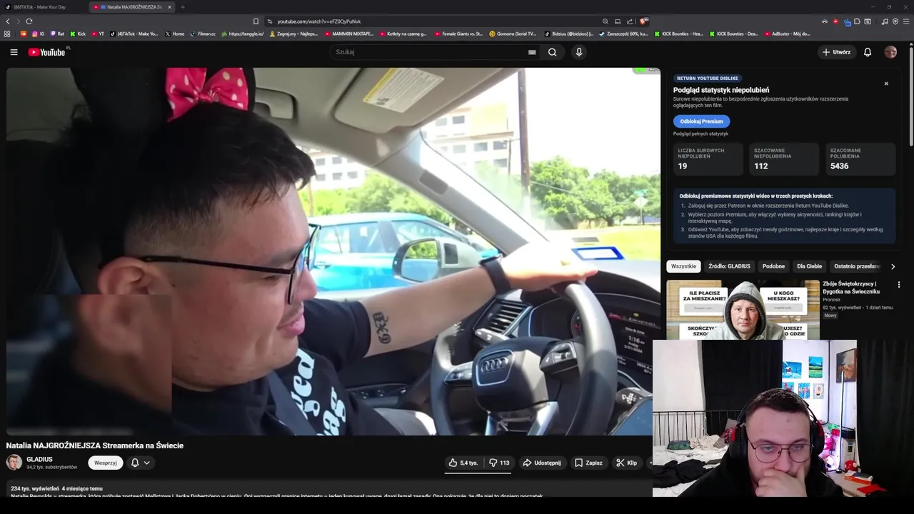Select the Źródło: GLADIUS chip
The width and height of the screenshot is (914, 514).
point(729,266)
